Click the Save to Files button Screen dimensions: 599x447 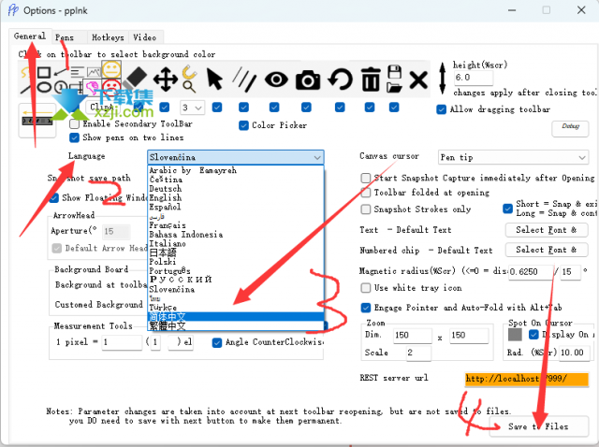coord(538,426)
